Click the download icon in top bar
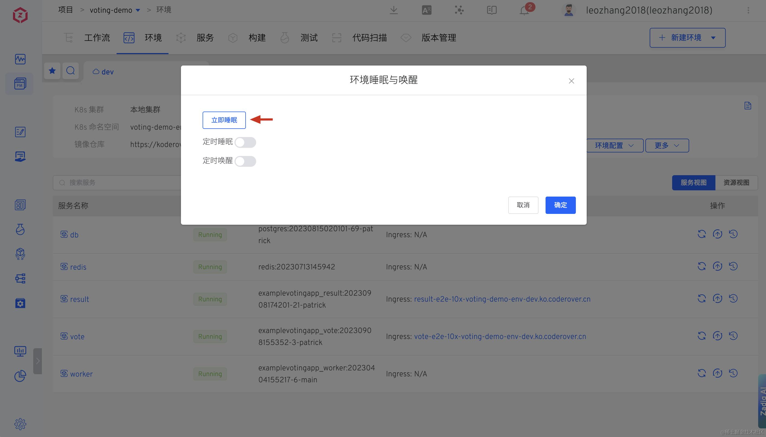Screen dimensions: 766x437 click(394, 10)
